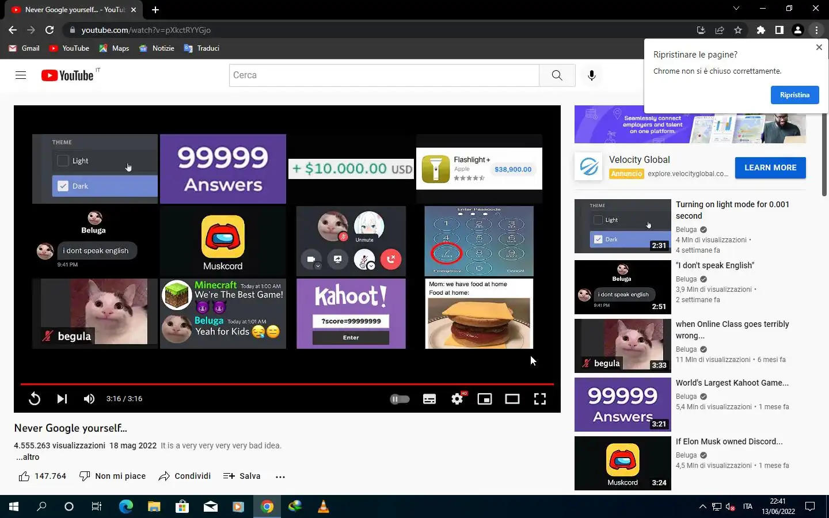
Task: Share this page from toolbar
Action: [720, 30]
